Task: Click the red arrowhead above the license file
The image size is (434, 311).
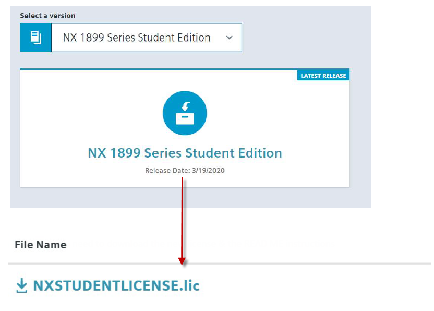Action: point(182,260)
